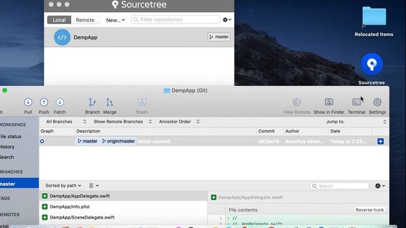Click the origin/master tag label
Viewport: 406px width, 228px height.
119,141
